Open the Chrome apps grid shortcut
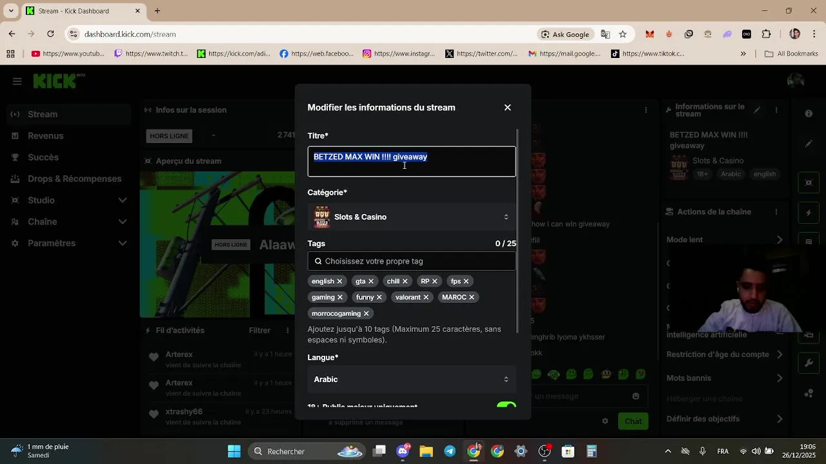This screenshot has height=464, width=826. tap(10, 54)
